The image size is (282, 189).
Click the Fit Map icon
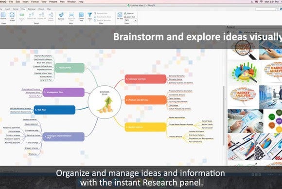coord(120,15)
